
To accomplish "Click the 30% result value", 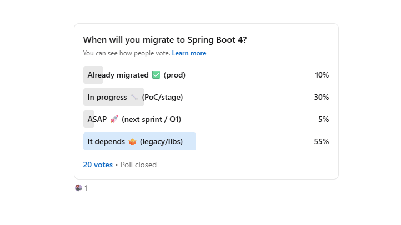I will [x=322, y=97].
